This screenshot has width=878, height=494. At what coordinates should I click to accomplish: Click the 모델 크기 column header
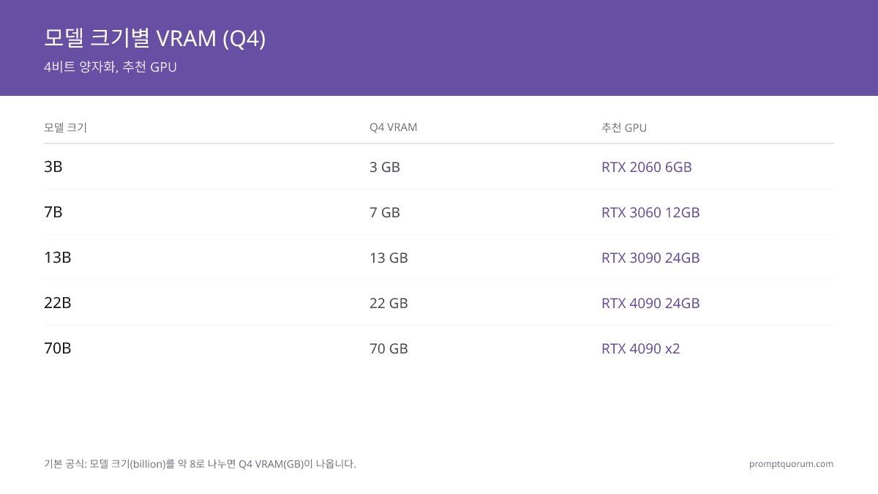tap(65, 127)
